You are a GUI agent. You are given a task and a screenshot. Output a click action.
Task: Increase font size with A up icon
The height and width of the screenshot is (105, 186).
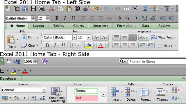coord(96,38)
